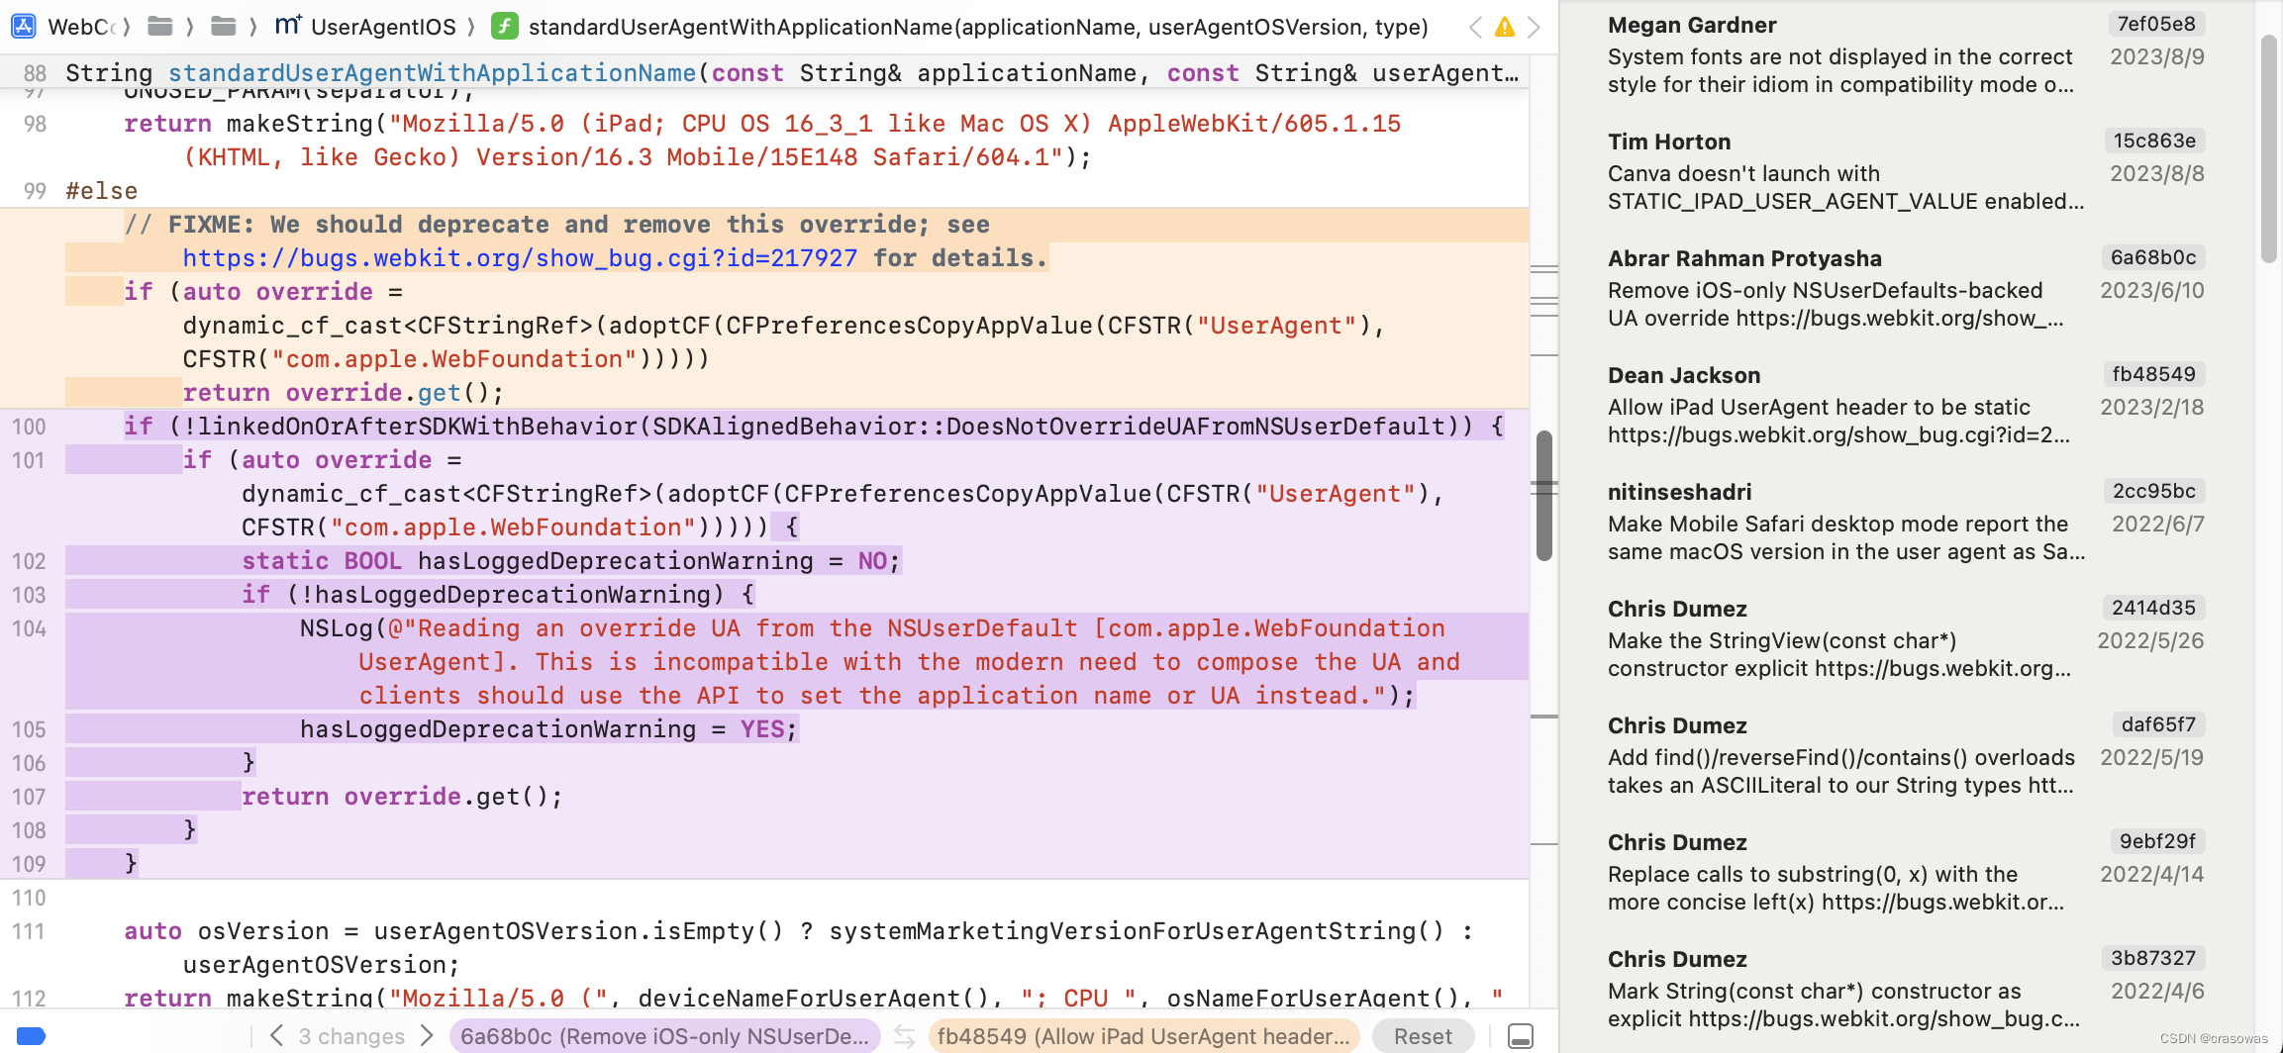Go to next change arrow
The width and height of the screenshot is (2283, 1053).
427,1036
